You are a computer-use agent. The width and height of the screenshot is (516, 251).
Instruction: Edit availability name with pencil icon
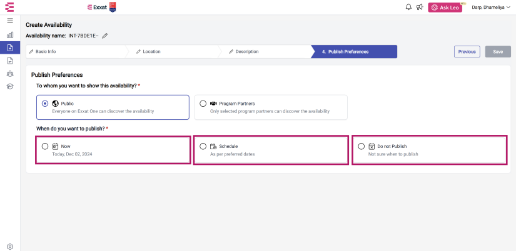pyautogui.click(x=105, y=36)
